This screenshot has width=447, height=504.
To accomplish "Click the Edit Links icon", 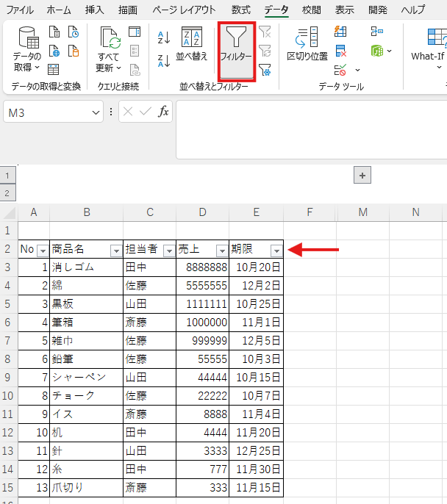I will click(135, 70).
